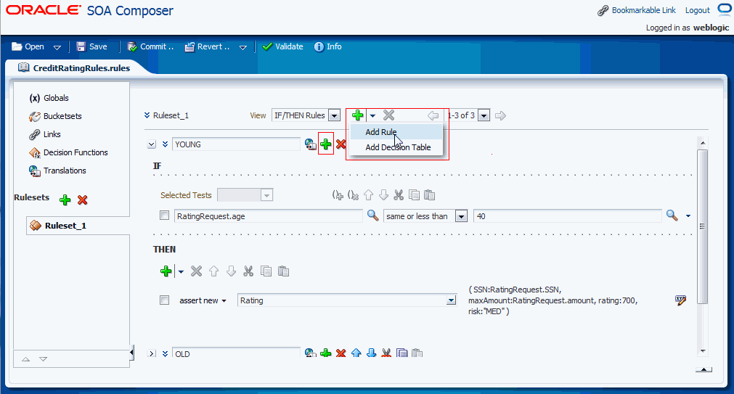Click the copy icon in IF toolbar
The height and width of the screenshot is (394, 734).
pyautogui.click(x=414, y=195)
